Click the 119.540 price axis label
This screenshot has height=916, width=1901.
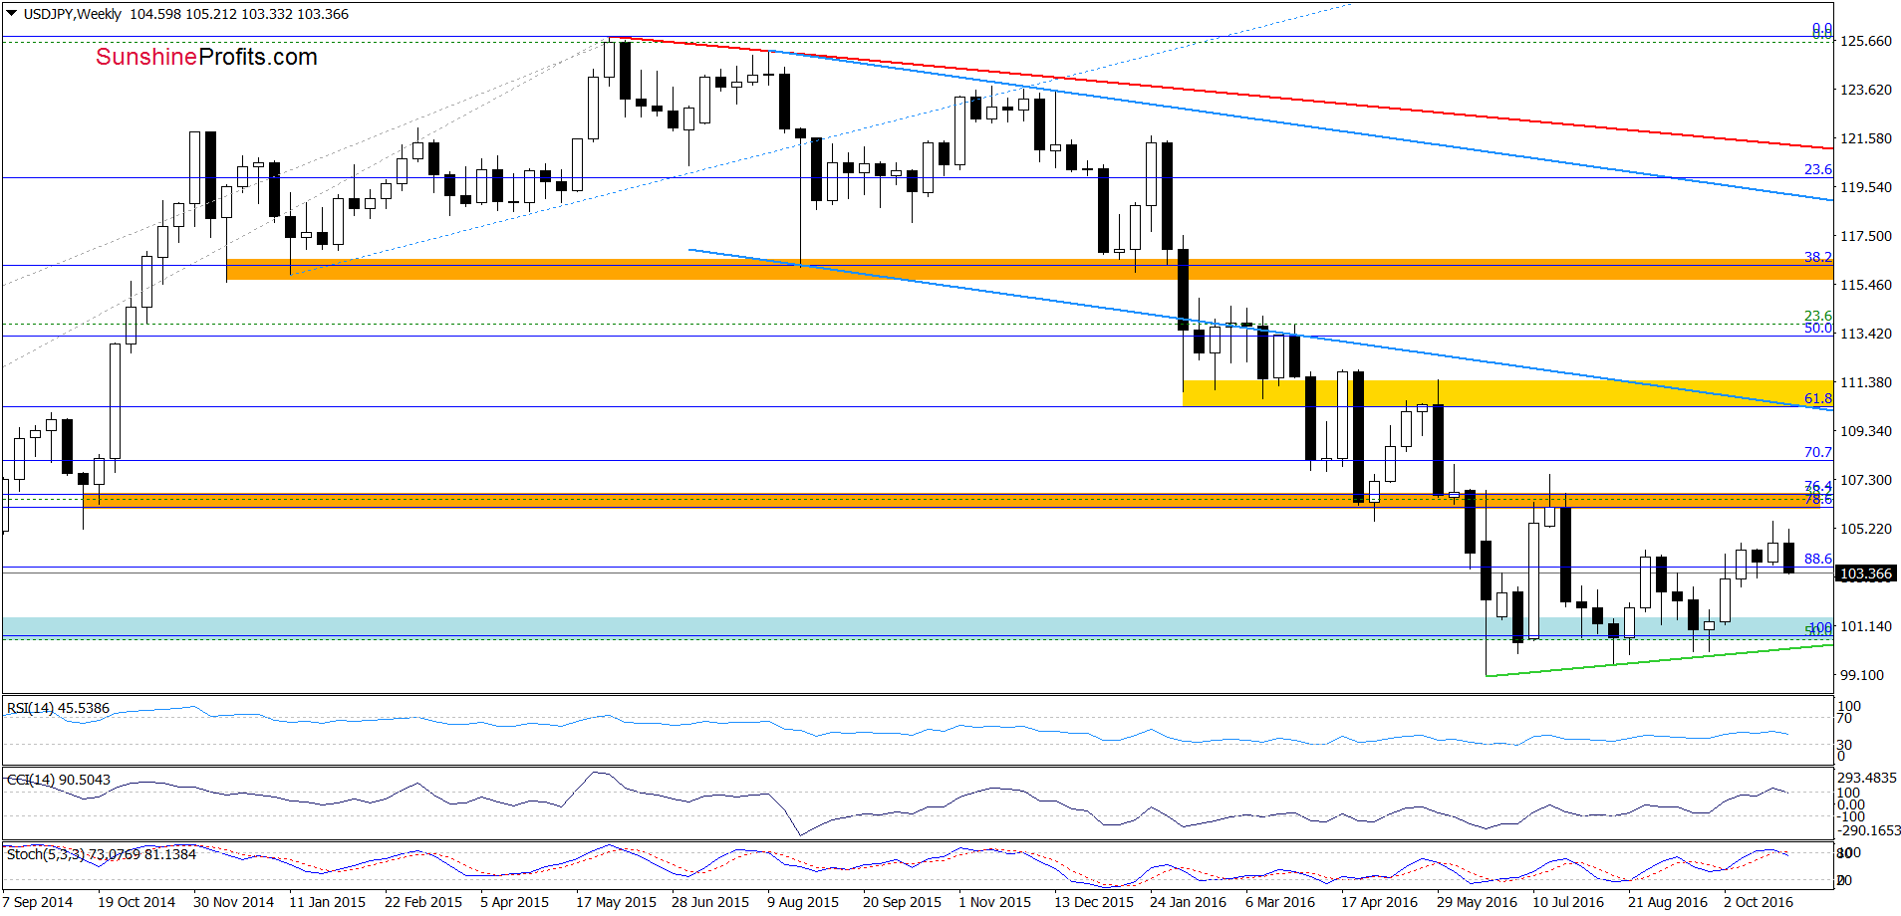1865,187
